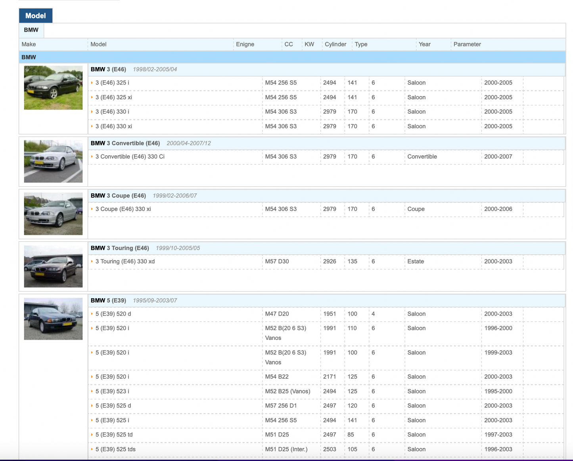
Task: Click the 5 (E39) 523 i model link
Action: (x=112, y=392)
